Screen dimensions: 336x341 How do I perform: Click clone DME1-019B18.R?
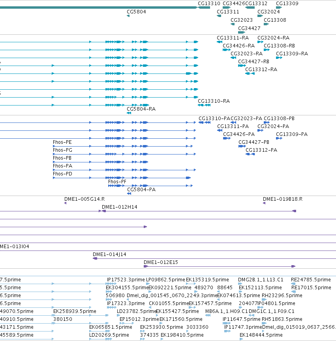click(283, 199)
